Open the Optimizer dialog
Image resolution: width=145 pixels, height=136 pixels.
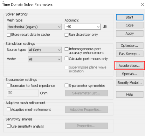pos(130,46)
